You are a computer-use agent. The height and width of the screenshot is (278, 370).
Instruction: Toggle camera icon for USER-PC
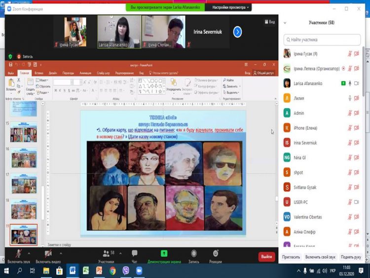coord(357,202)
